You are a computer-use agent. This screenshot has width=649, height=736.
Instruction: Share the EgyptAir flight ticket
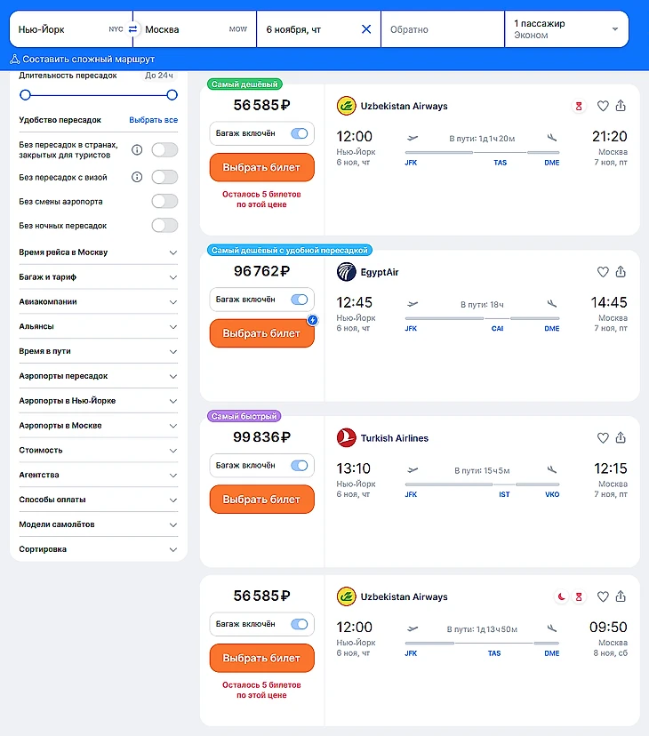pyautogui.click(x=621, y=271)
